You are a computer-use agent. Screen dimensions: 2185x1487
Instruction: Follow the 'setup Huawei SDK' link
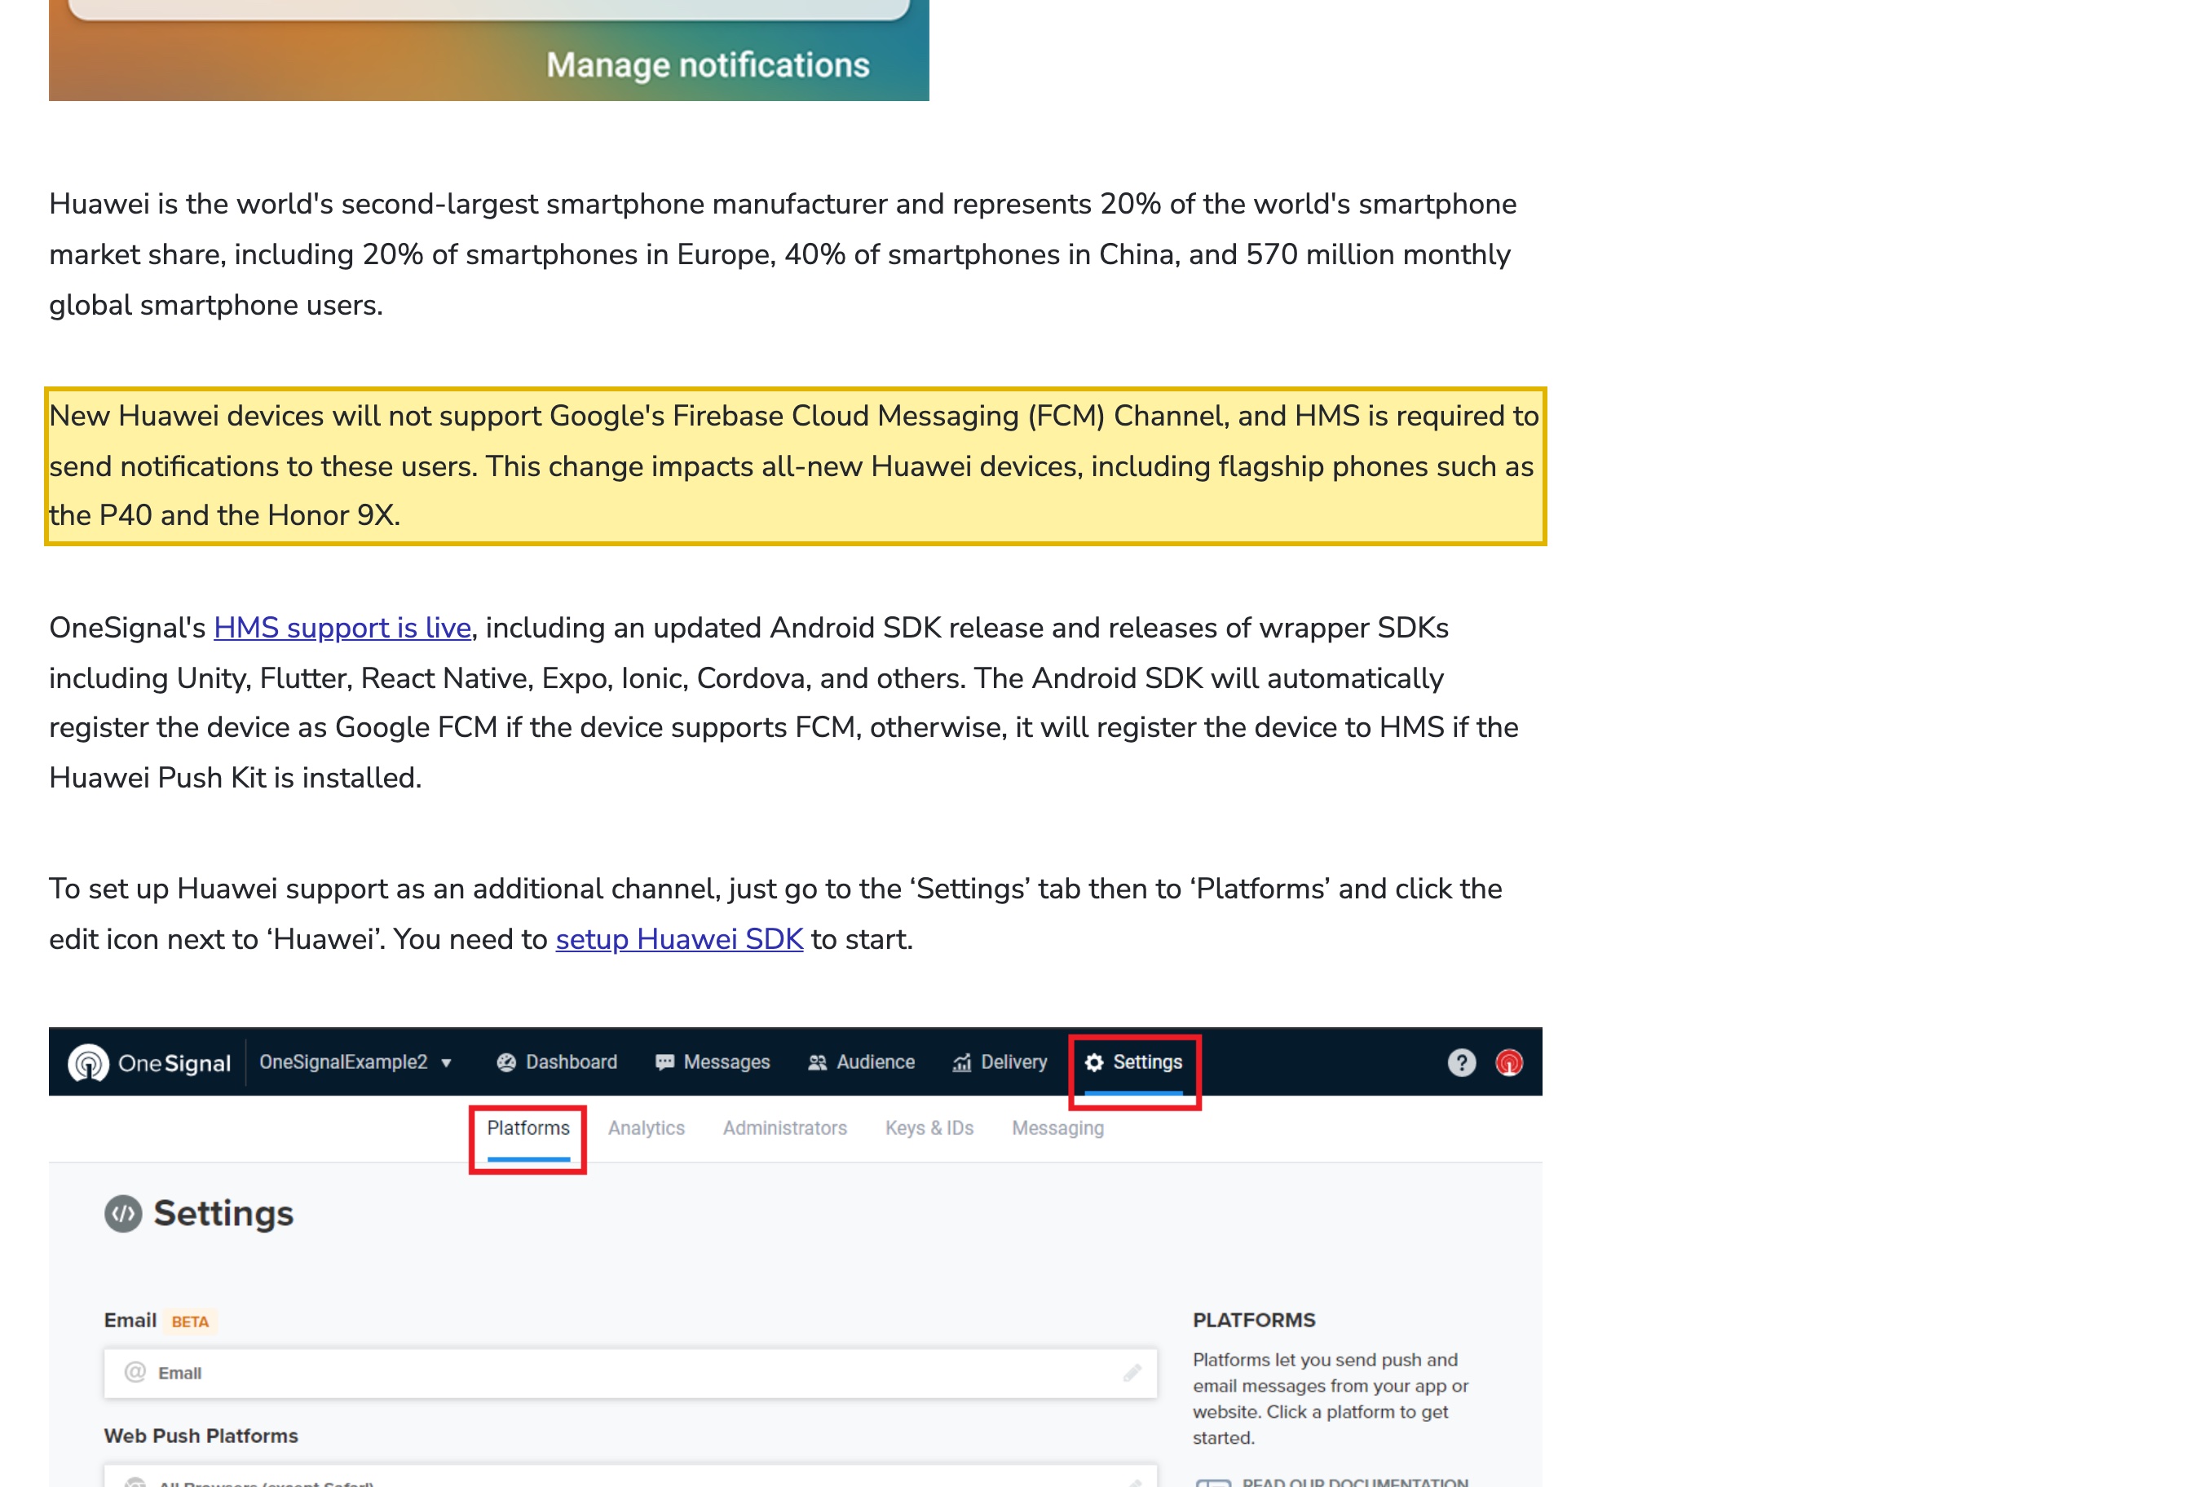coord(679,939)
